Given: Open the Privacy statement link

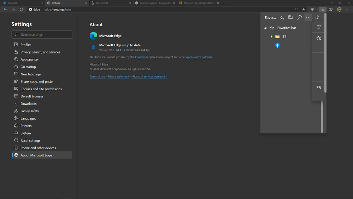Looking at the screenshot, I should (x=118, y=76).
